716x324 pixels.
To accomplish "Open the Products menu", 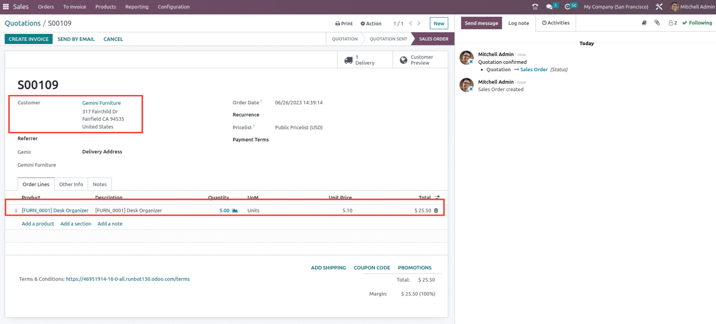I will coord(106,7).
